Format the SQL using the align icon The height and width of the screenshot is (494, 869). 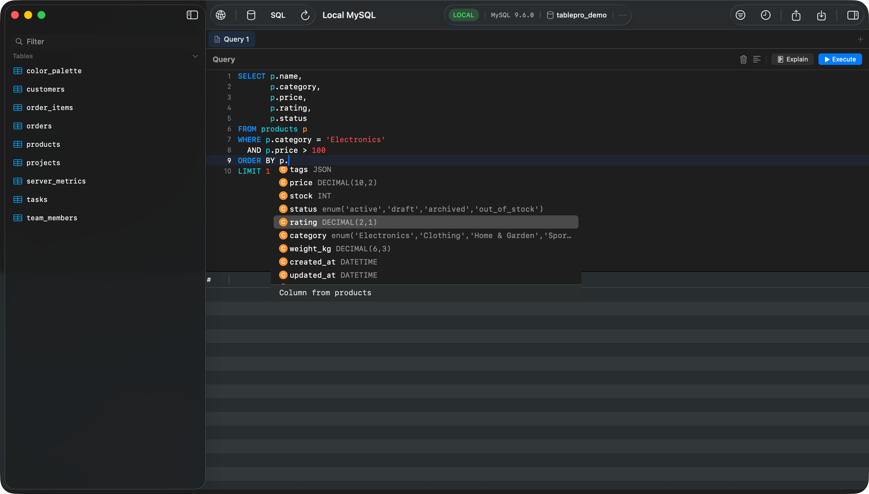tap(757, 59)
